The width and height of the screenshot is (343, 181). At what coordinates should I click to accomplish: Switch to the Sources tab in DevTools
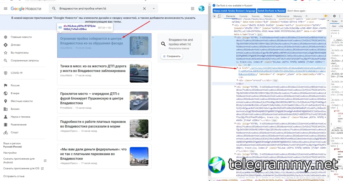click(x=256, y=16)
